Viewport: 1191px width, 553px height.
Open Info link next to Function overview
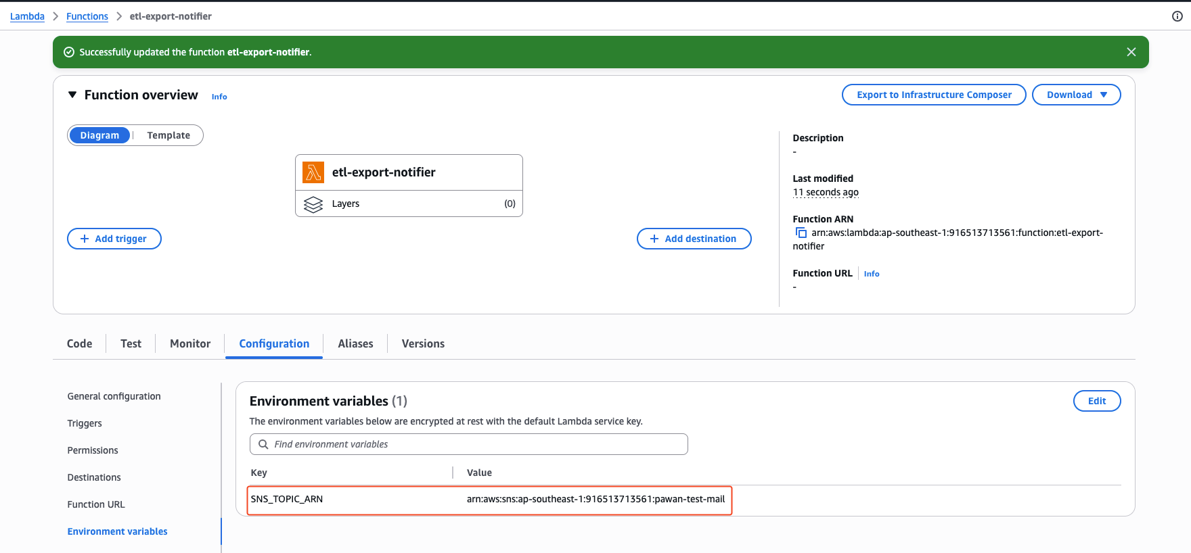click(219, 97)
